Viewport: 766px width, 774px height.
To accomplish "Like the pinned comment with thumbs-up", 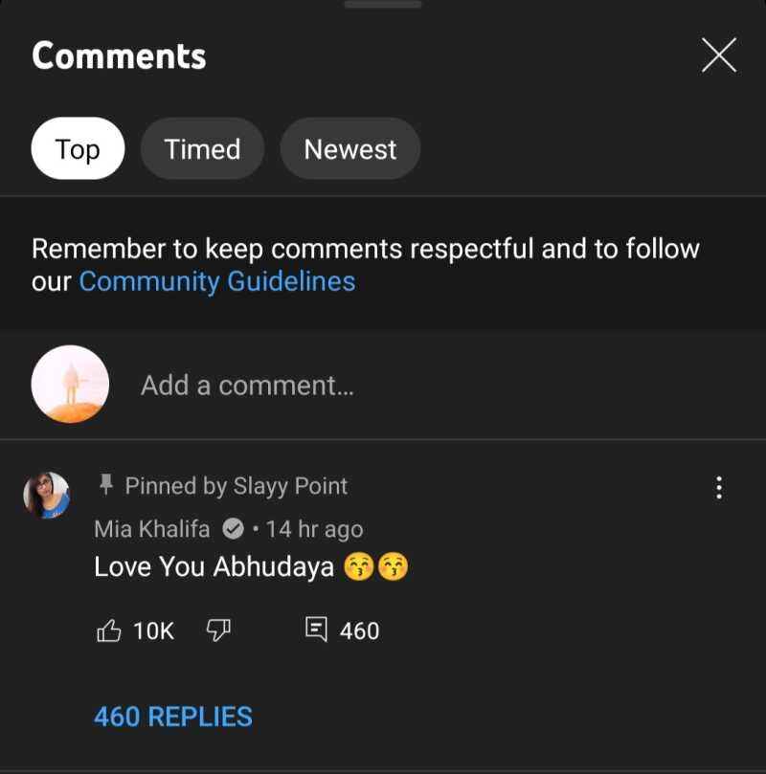I will [110, 630].
